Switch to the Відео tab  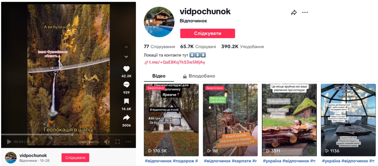coord(159,76)
